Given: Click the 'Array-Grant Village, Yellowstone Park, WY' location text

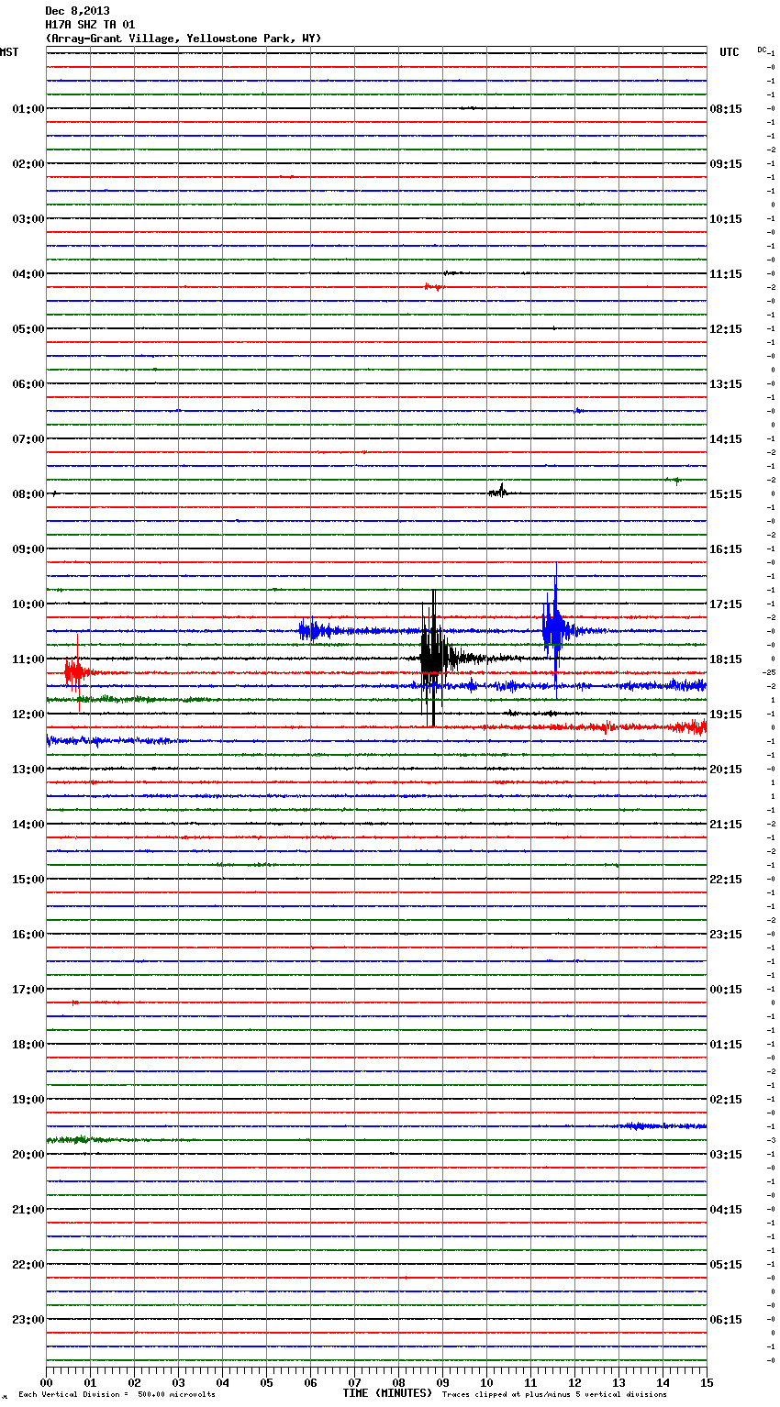Looking at the screenshot, I should (184, 39).
